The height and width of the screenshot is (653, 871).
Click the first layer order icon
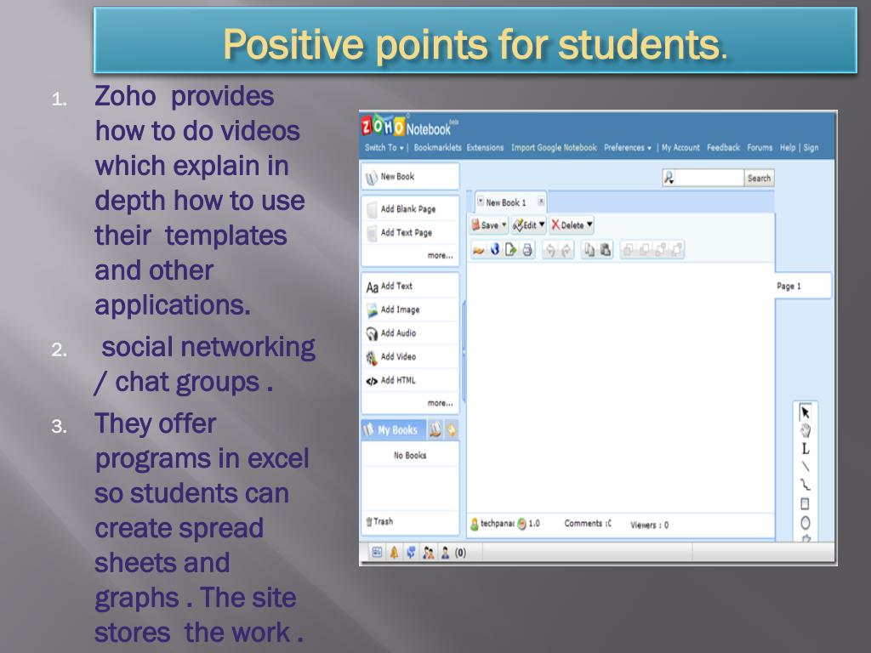[629, 250]
